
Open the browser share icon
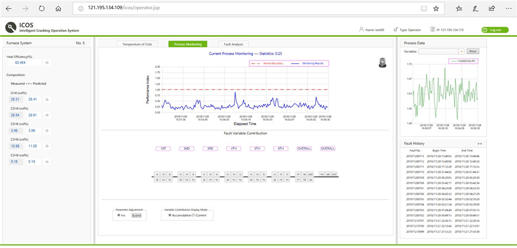click(x=492, y=9)
